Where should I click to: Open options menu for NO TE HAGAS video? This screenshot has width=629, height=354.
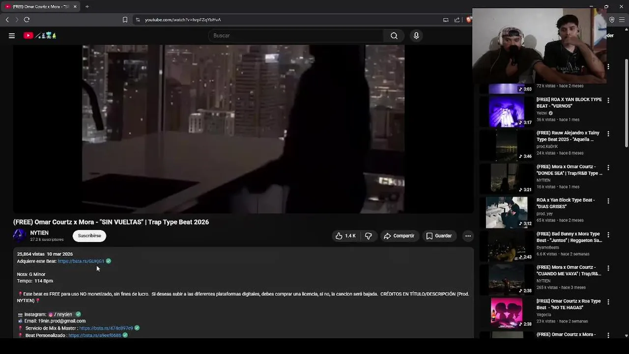click(608, 302)
